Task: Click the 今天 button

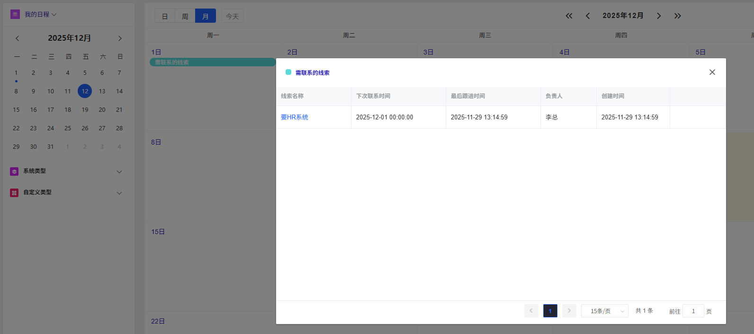Action: 232,16
